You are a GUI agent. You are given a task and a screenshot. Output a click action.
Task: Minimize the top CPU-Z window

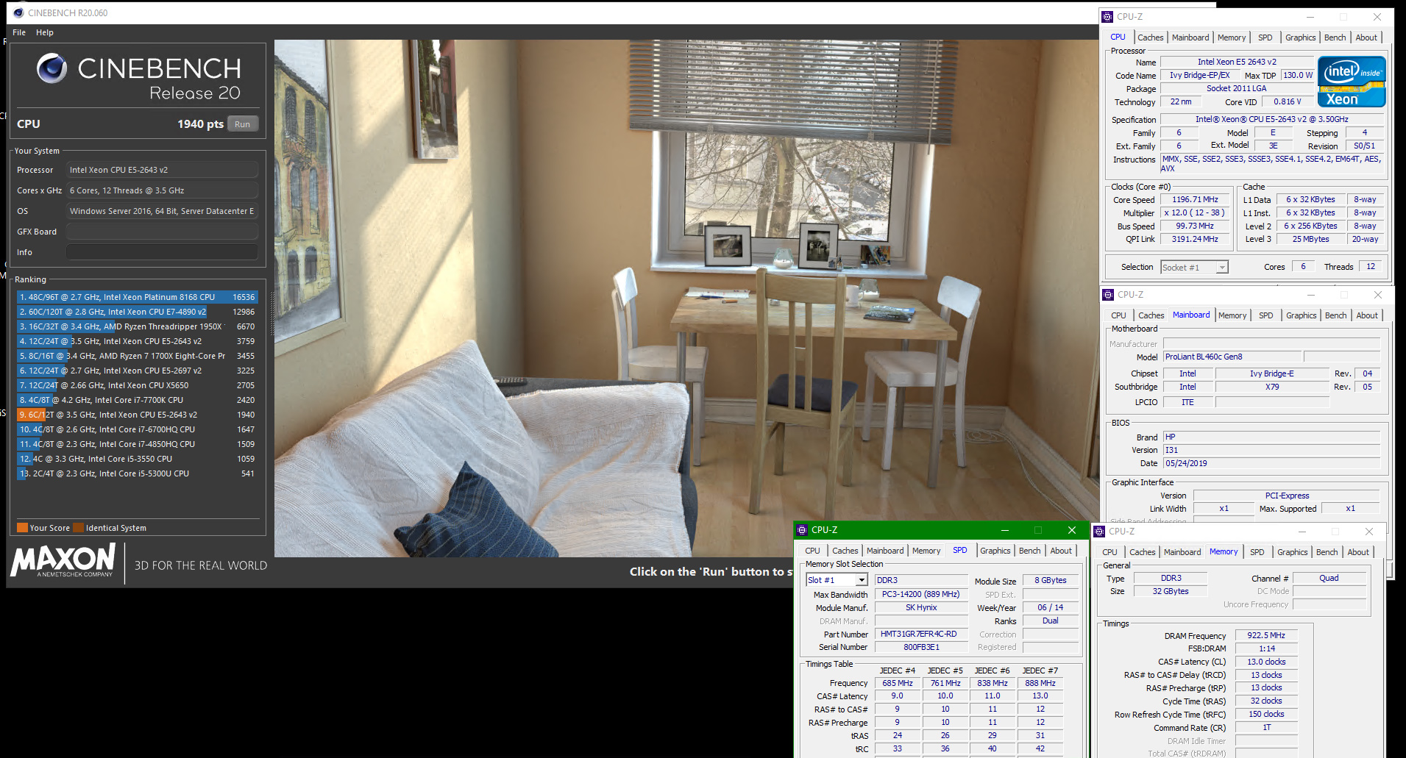pos(1310,17)
